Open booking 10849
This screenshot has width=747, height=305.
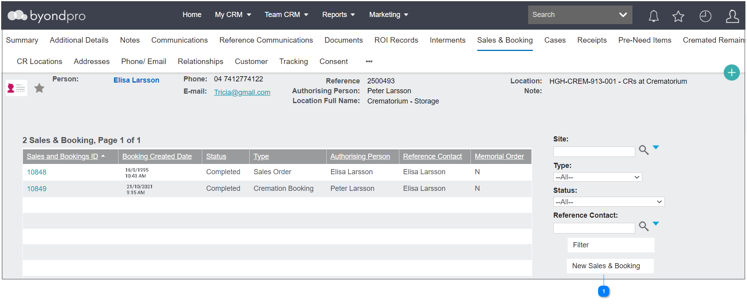[37, 189]
